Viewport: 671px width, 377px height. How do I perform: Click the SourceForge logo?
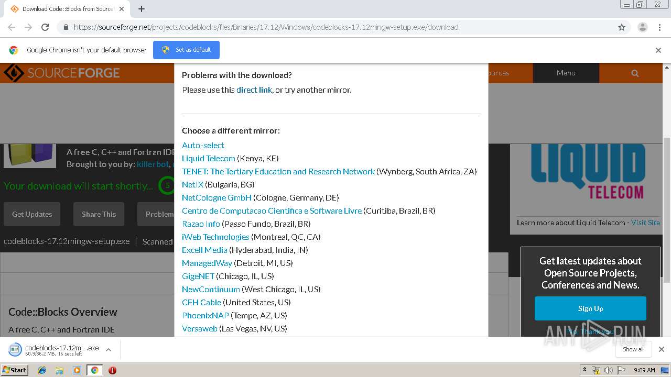tap(62, 73)
